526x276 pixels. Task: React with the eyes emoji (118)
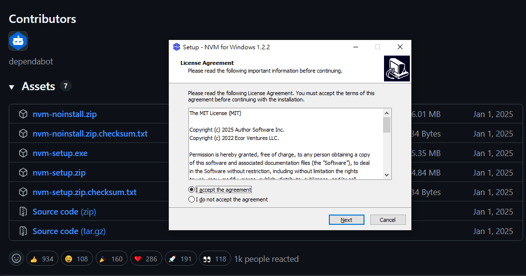tap(215, 258)
